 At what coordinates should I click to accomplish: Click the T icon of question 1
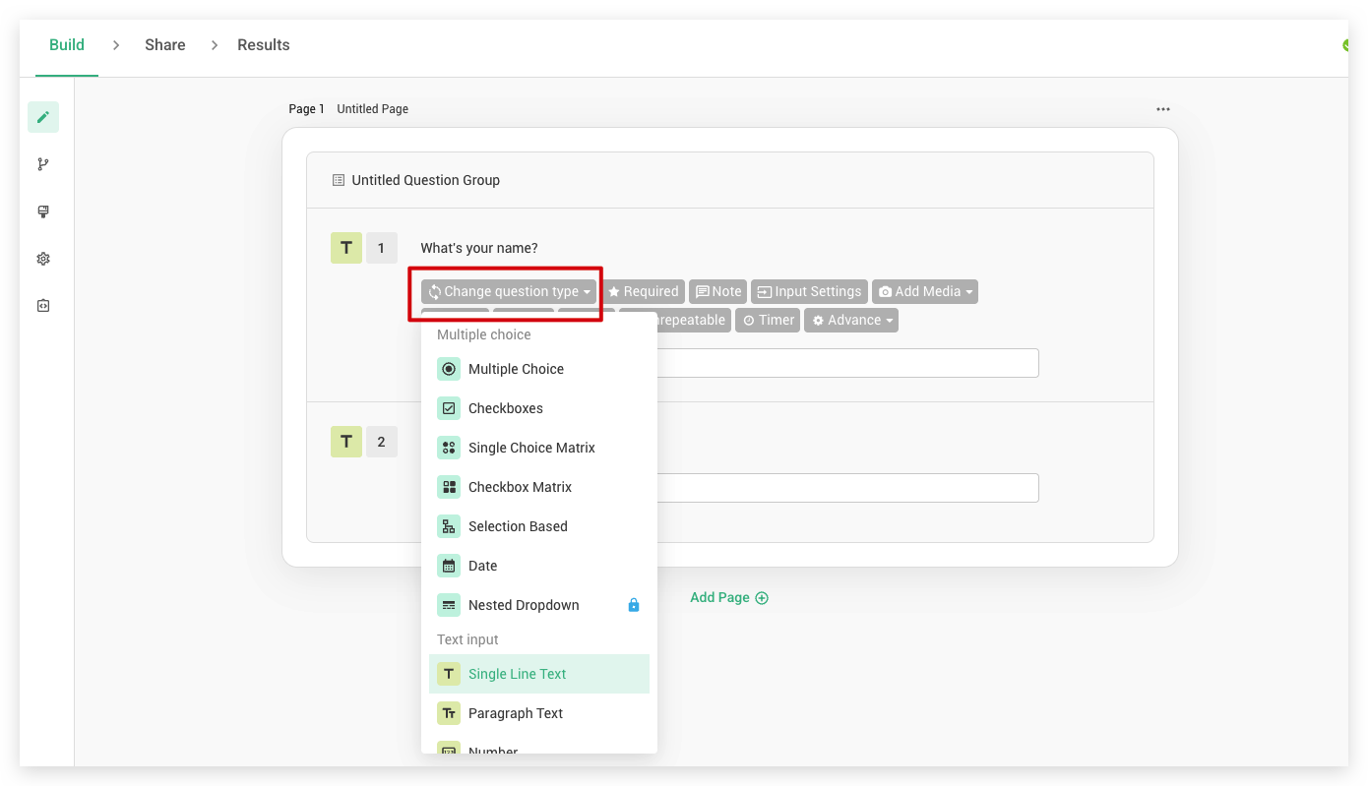(346, 248)
